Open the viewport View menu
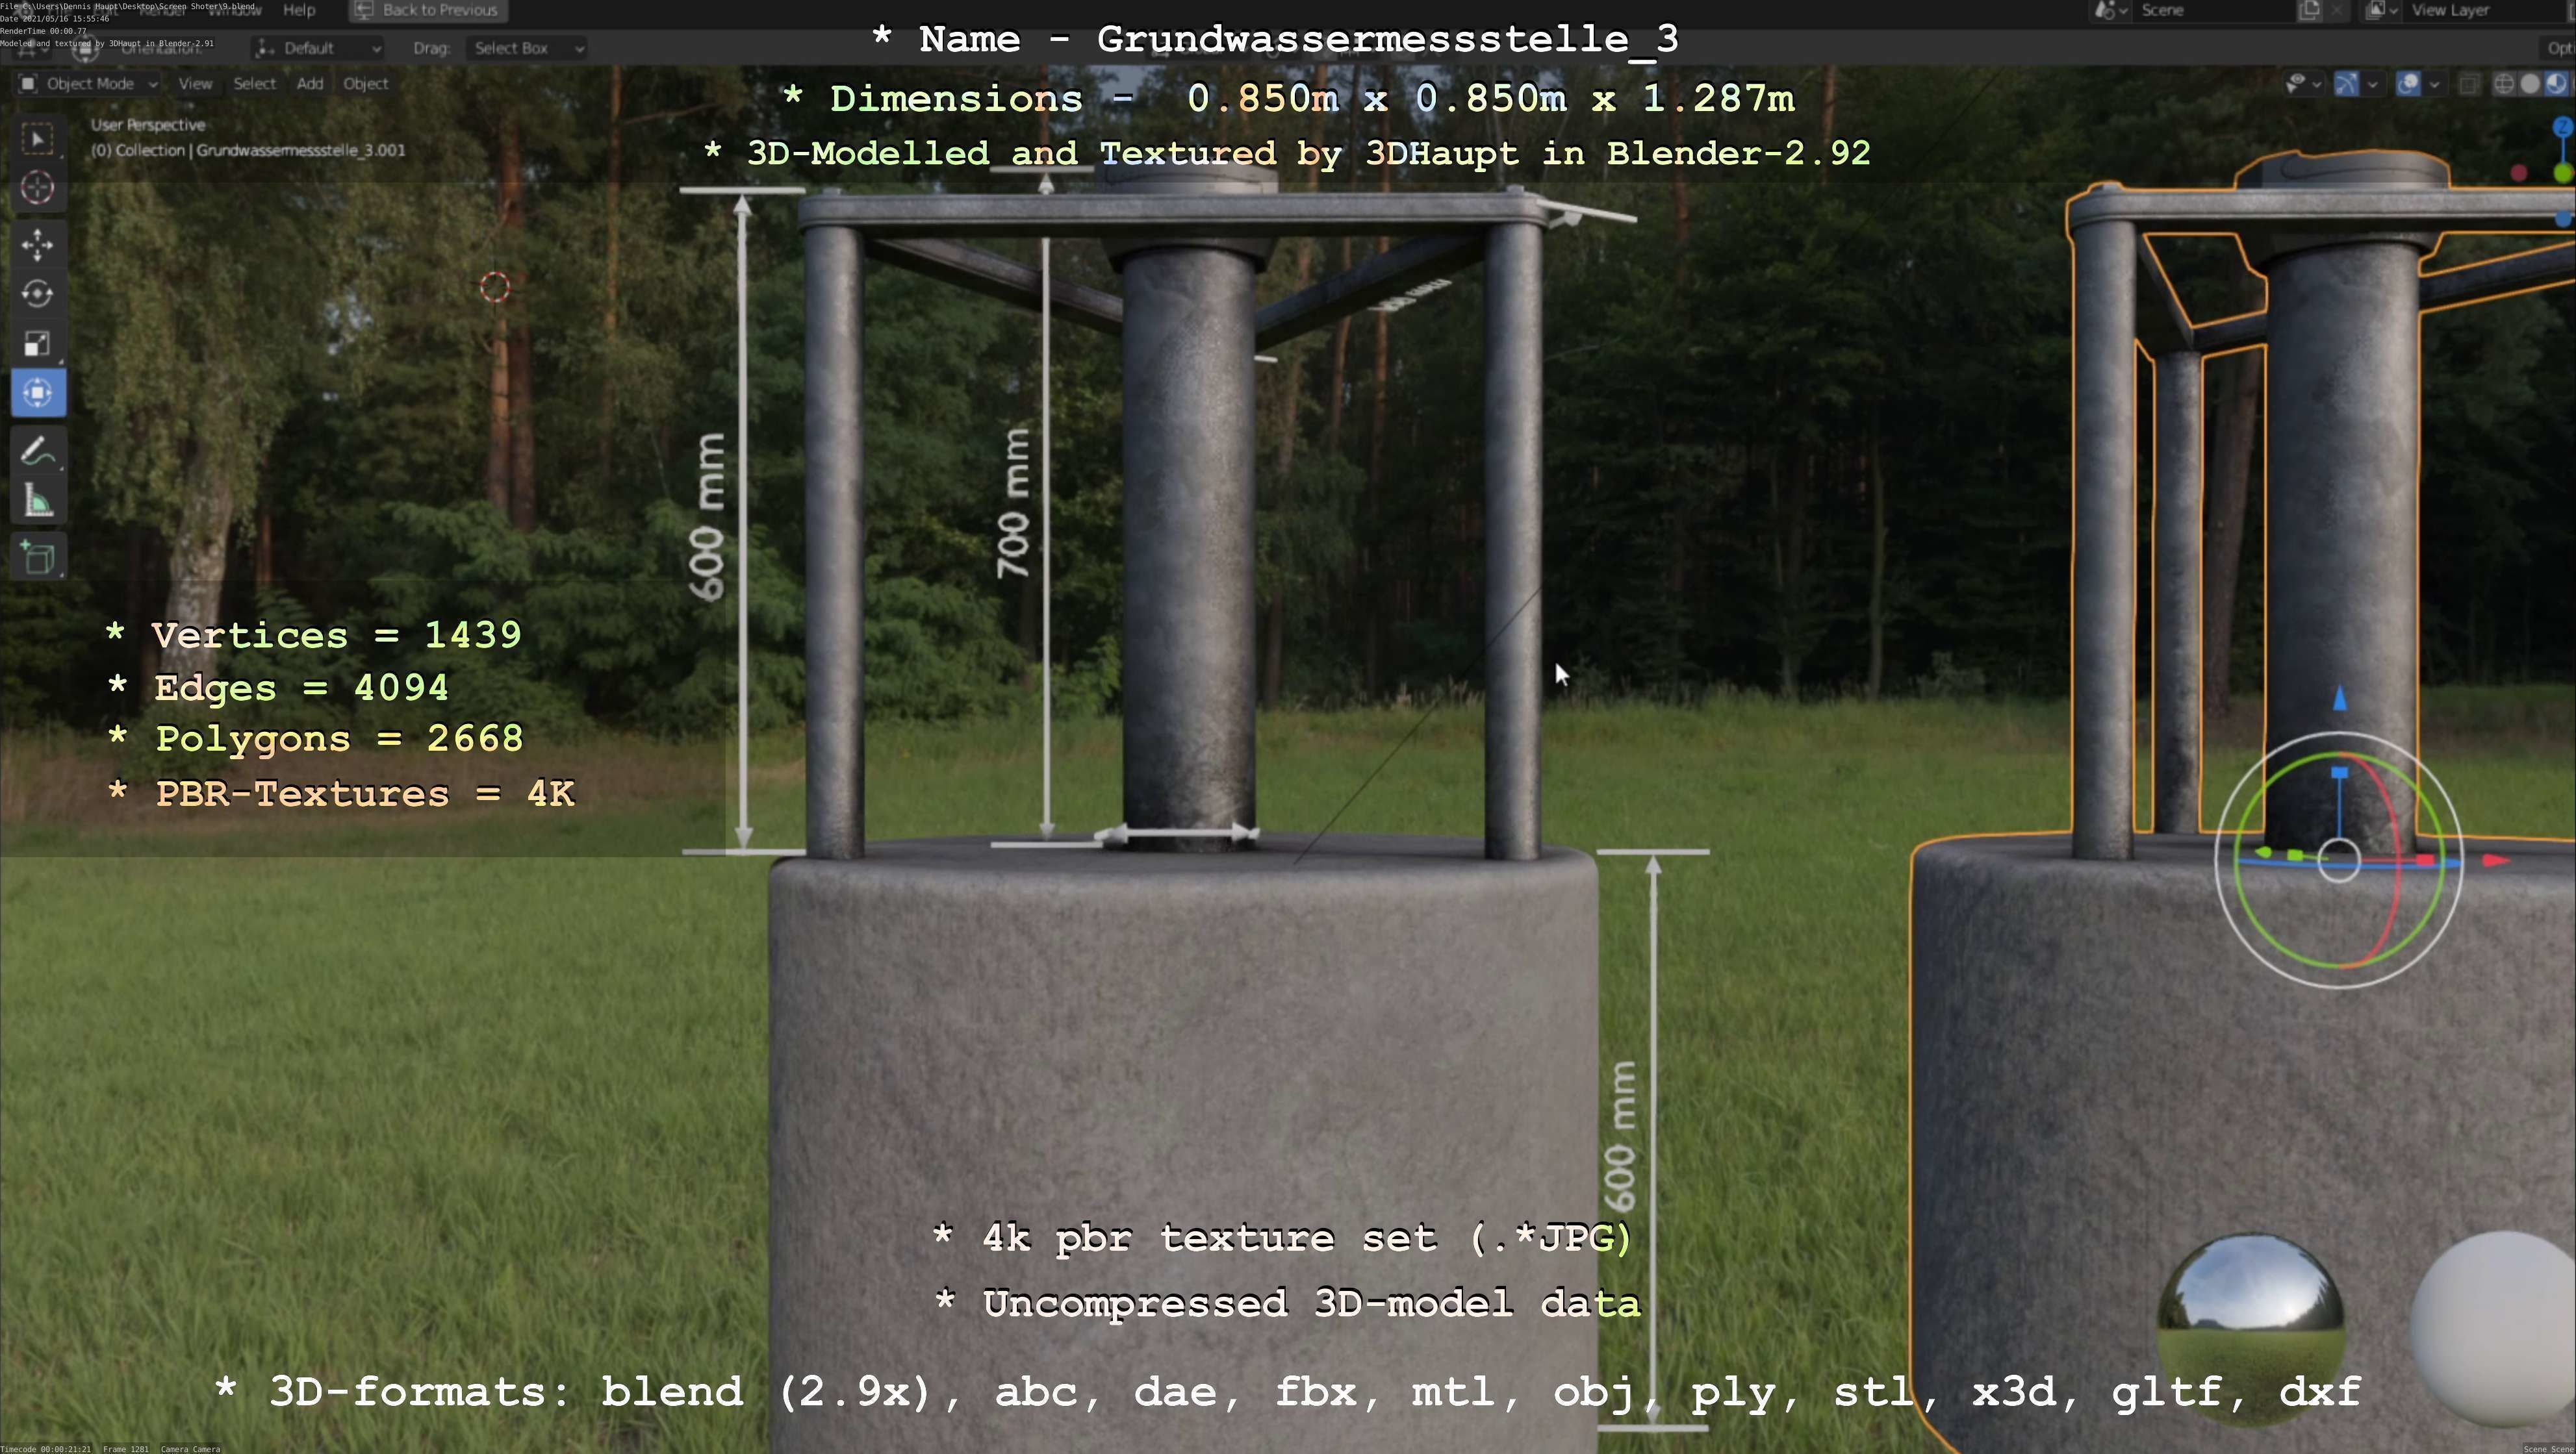 click(195, 84)
